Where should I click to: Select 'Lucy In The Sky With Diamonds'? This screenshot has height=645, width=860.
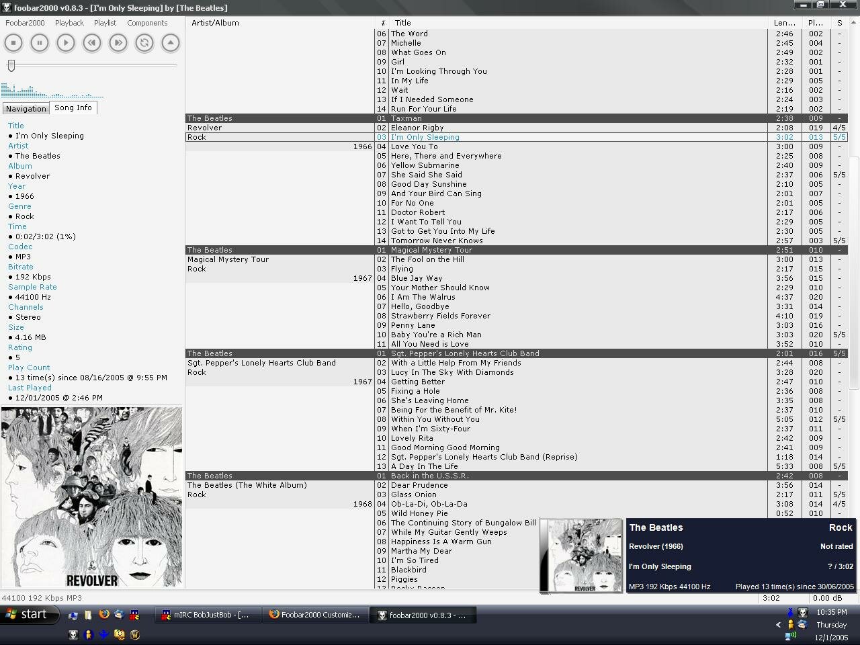coord(452,372)
